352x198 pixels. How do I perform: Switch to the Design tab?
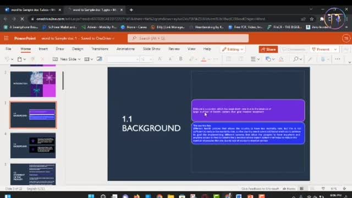(x=78, y=49)
